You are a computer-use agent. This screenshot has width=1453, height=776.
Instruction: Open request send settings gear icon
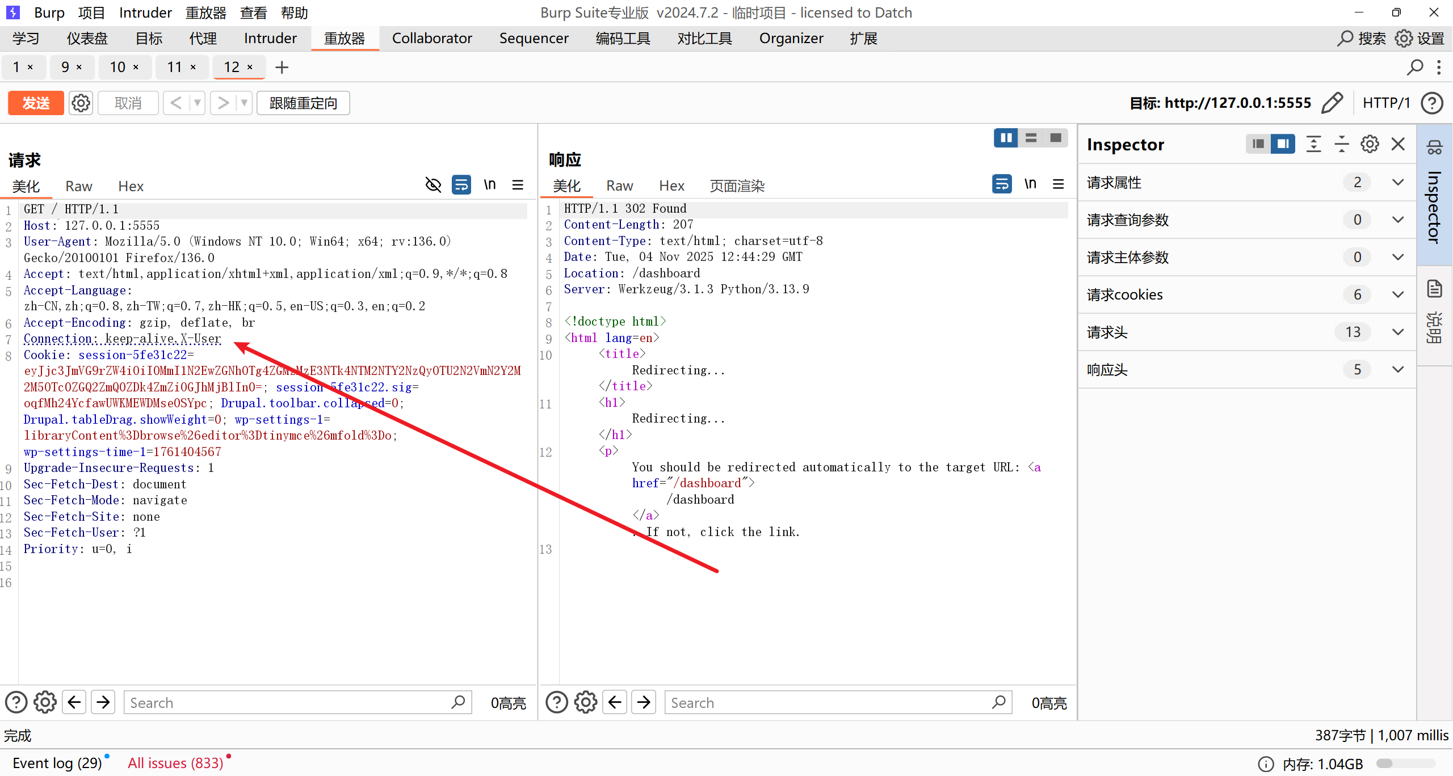[x=81, y=103]
